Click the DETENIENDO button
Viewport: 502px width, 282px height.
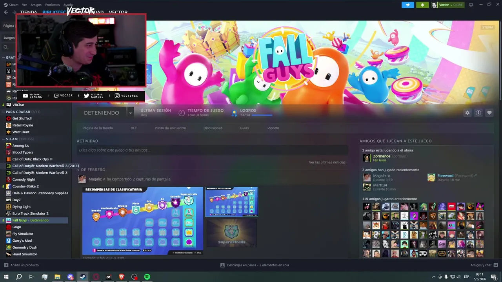(x=102, y=113)
